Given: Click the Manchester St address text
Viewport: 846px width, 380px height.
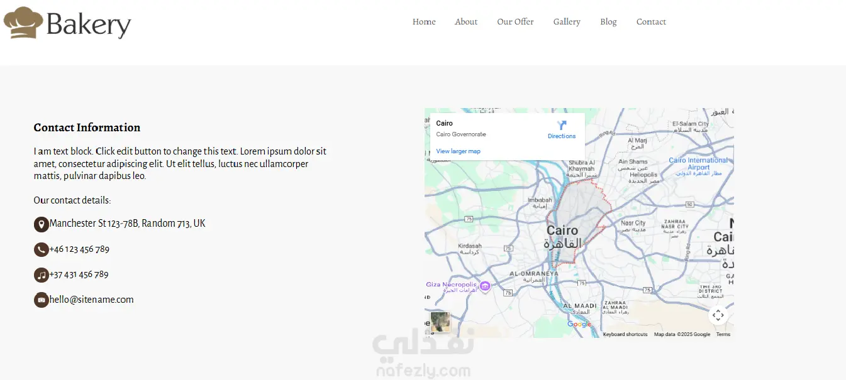Looking at the screenshot, I should [128, 224].
